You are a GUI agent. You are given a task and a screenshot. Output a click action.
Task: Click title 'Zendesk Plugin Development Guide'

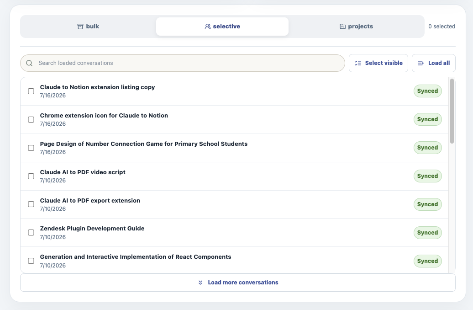pos(92,229)
